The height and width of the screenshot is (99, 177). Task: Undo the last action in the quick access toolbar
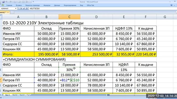tap(6, 2)
